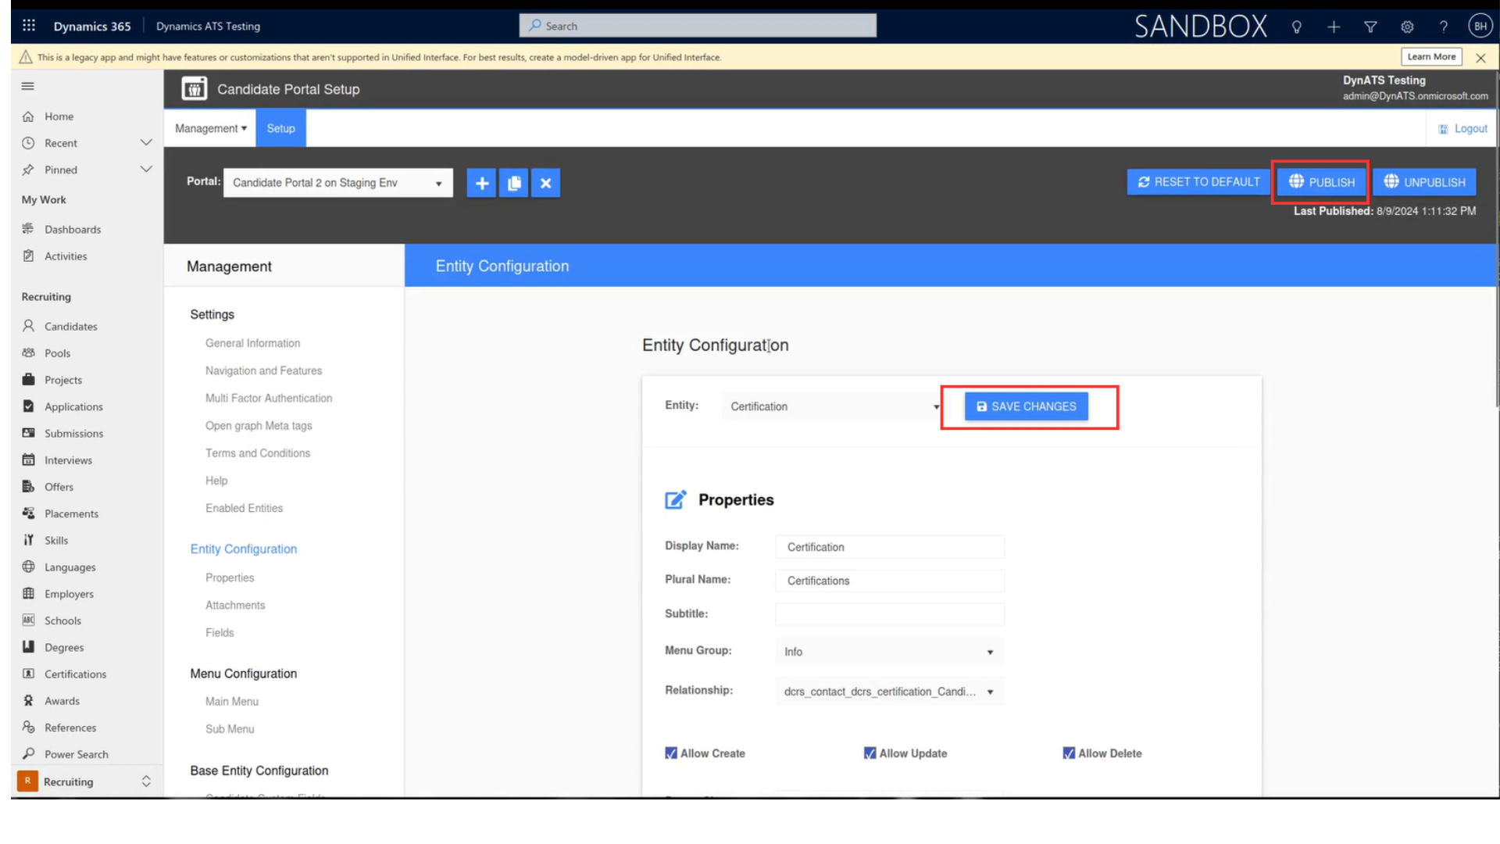
Task: Duplicate portal using the copy icon button
Action: (x=514, y=183)
